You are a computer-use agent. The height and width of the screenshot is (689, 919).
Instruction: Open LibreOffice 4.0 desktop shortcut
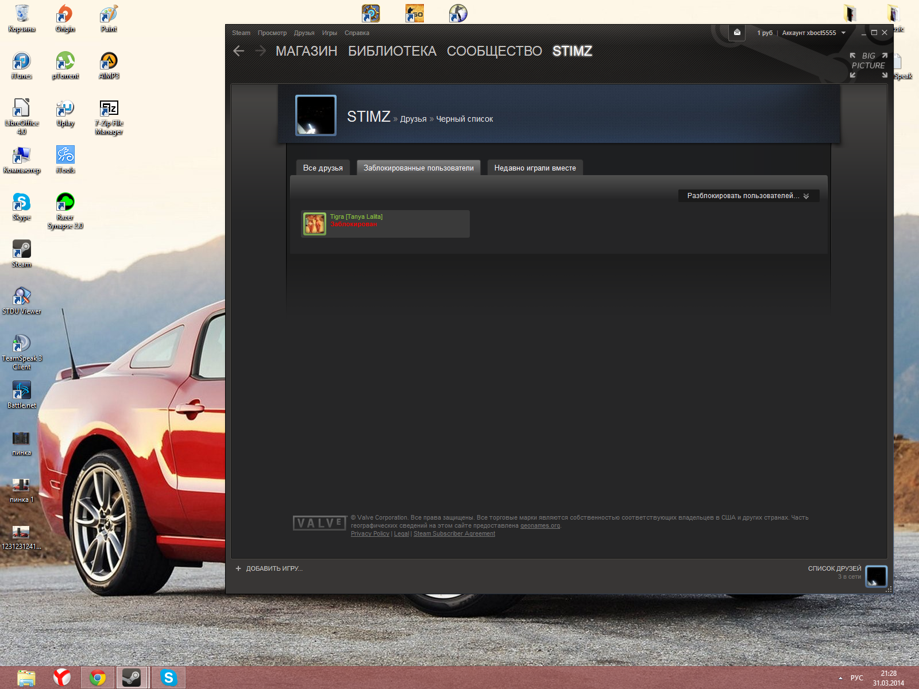(22, 116)
